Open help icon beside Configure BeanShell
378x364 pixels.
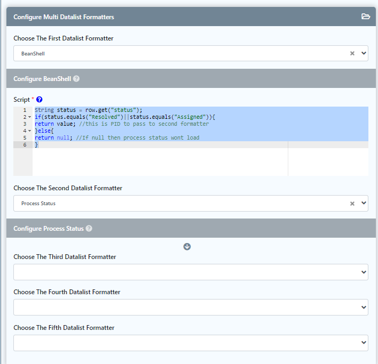point(76,79)
